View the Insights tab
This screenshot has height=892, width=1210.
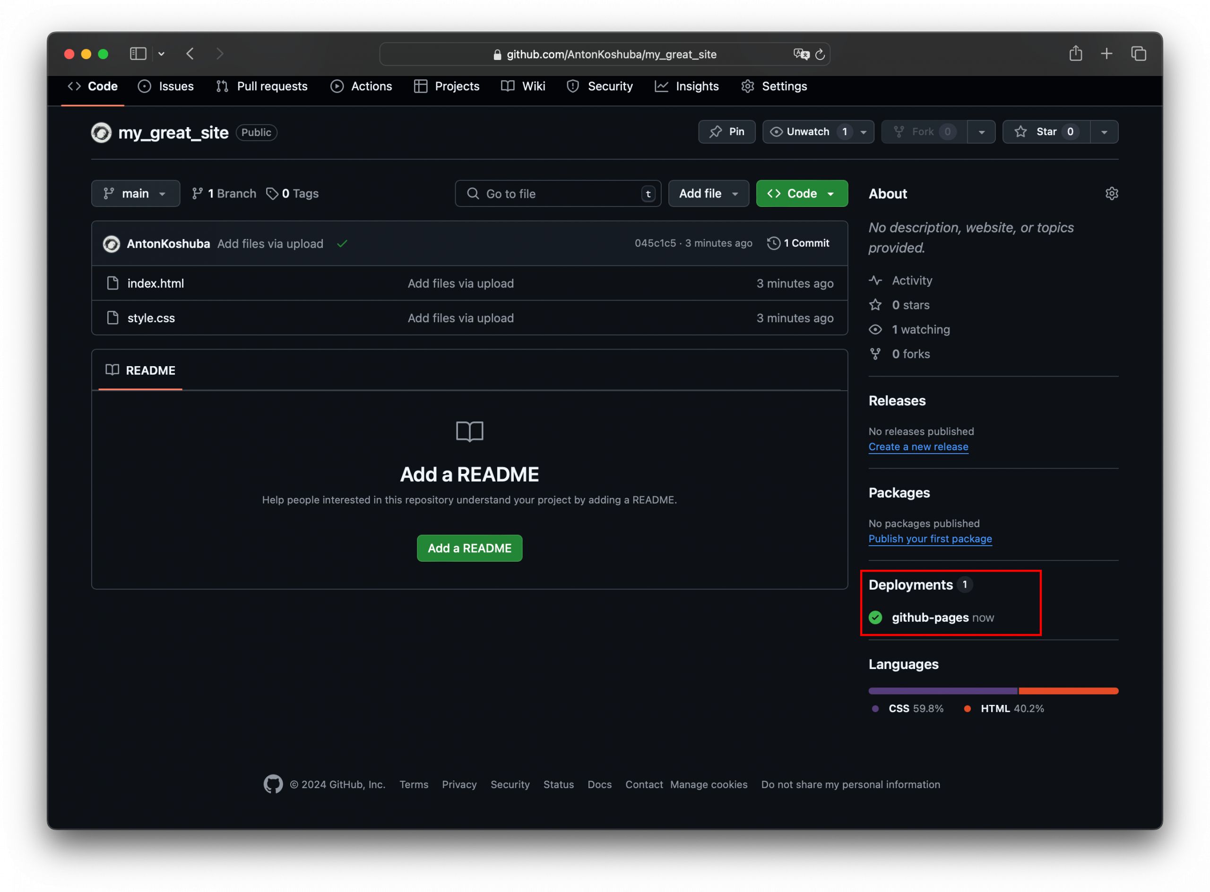click(687, 86)
